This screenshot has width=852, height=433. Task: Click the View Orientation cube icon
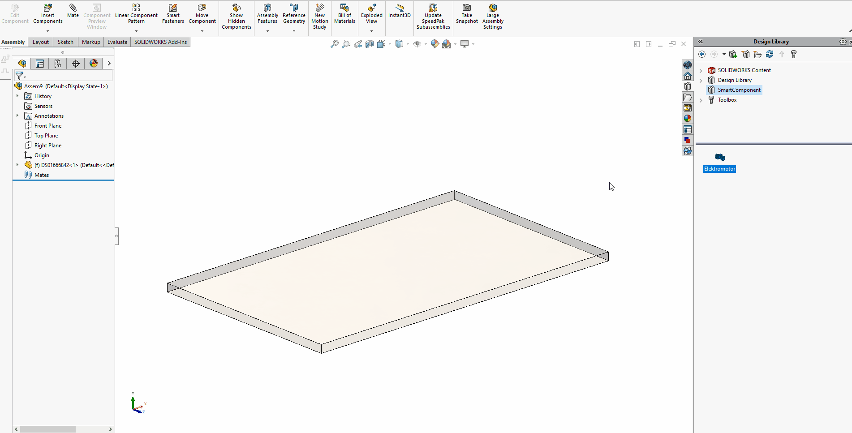coord(381,44)
